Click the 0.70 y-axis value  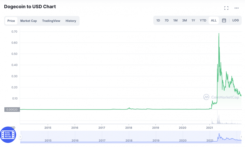(x=14, y=32)
